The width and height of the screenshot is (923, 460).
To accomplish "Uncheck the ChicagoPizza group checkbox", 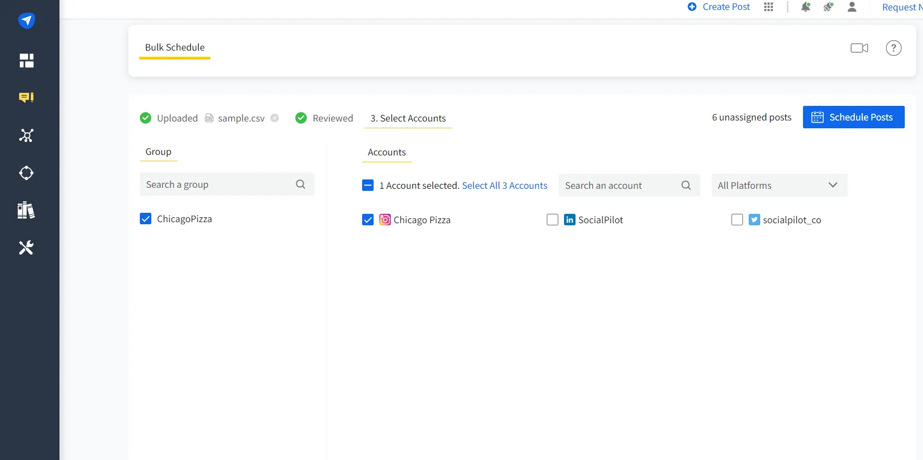I will point(146,219).
